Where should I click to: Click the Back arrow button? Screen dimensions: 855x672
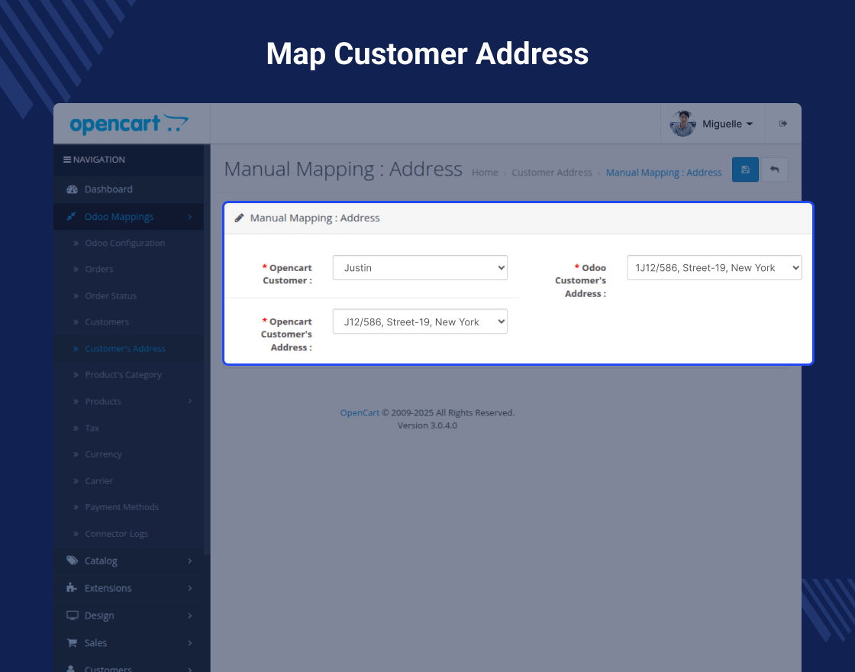(774, 170)
